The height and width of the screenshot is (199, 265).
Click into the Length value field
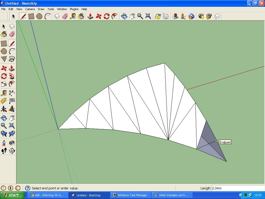238,188
